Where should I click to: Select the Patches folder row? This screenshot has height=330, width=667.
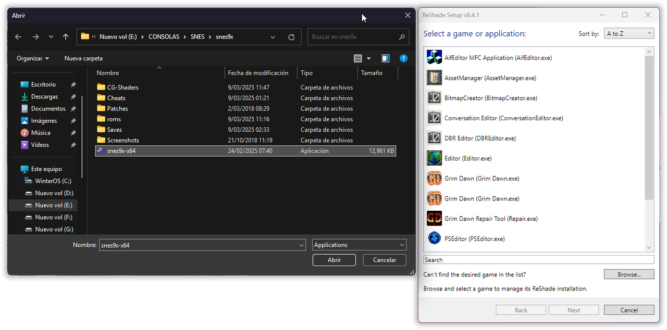(x=246, y=108)
